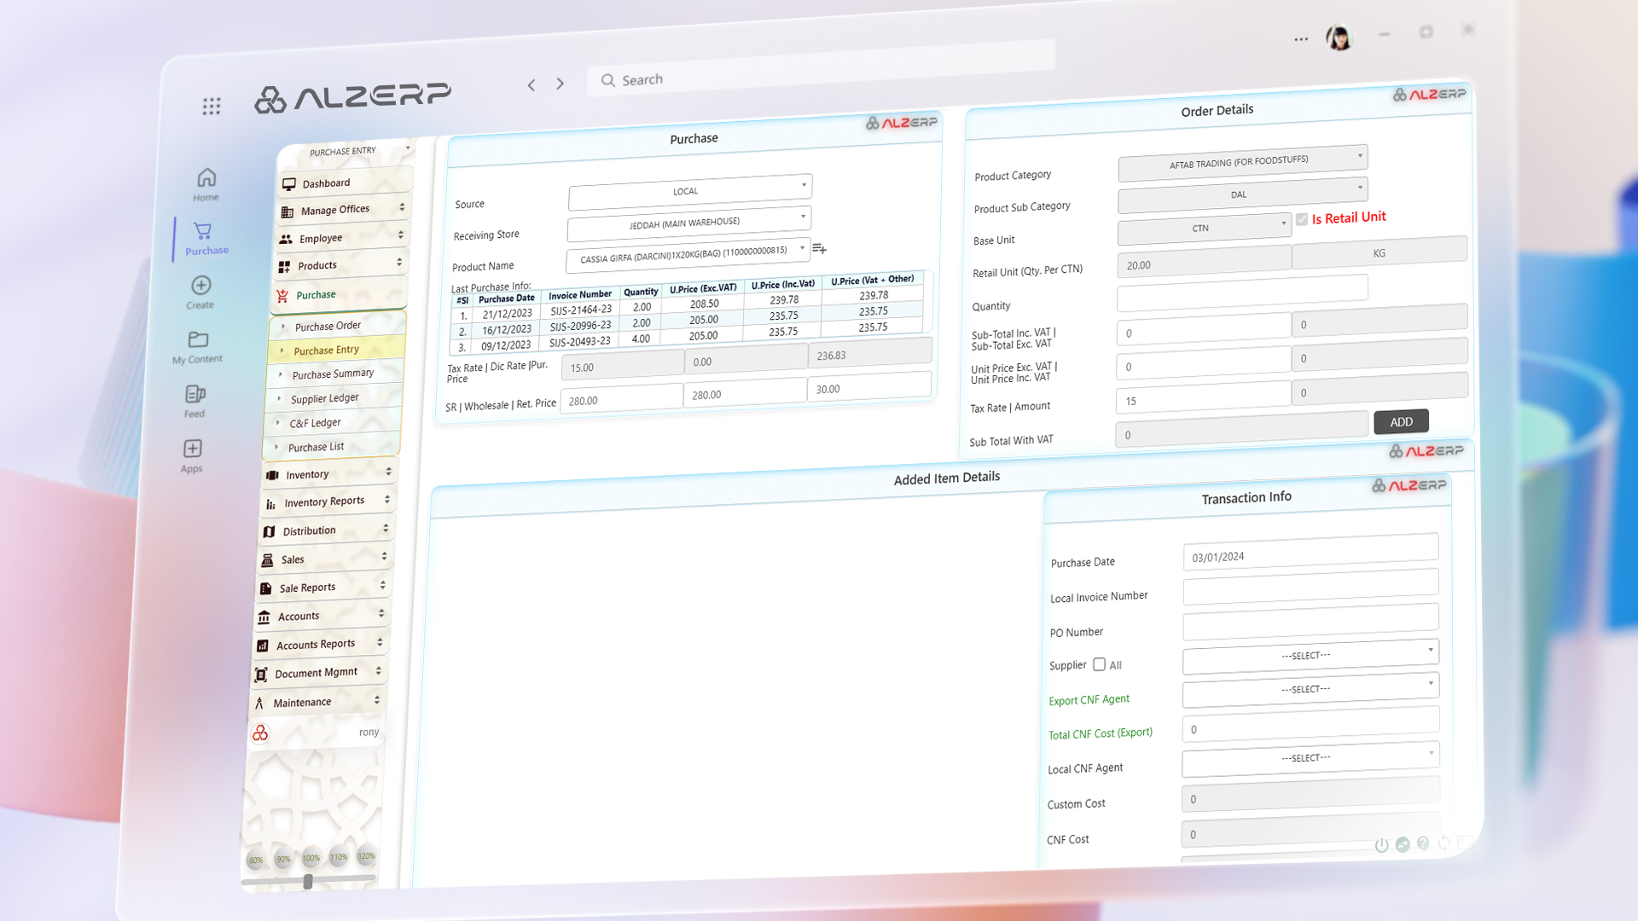The height and width of the screenshot is (921, 1638).
Task: Click the help question mark icon
Action: pos(1423,844)
